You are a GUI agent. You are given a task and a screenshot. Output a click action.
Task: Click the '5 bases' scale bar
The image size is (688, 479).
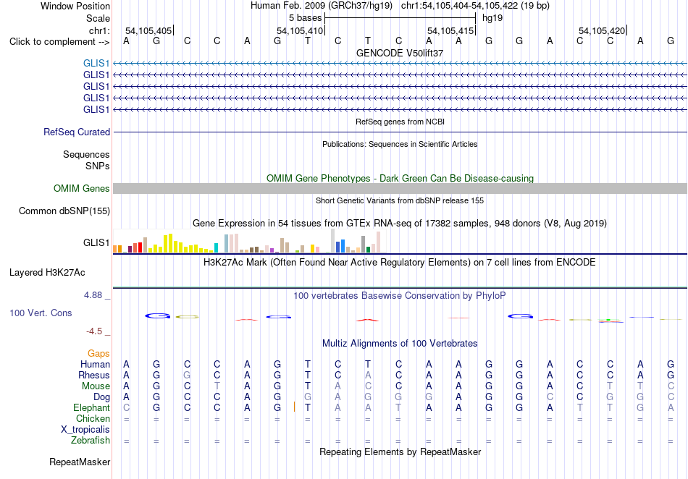400,18
